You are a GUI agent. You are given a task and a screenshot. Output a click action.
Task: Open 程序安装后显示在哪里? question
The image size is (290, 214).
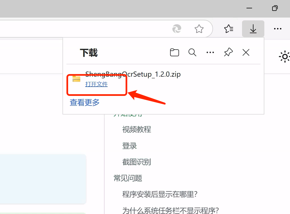[x=160, y=194]
